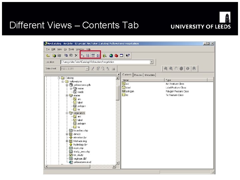Screen dimensions: 240x180
Task: Click the Disconnect From Folder icon
Action: click(59, 56)
